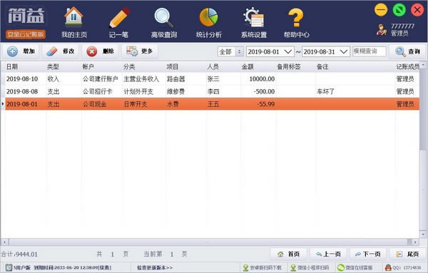
Task: Click 王五 person cell
Action: pyautogui.click(x=213, y=104)
